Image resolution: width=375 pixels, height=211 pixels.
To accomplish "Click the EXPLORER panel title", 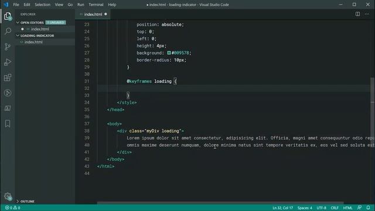I will tap(28, 14).
